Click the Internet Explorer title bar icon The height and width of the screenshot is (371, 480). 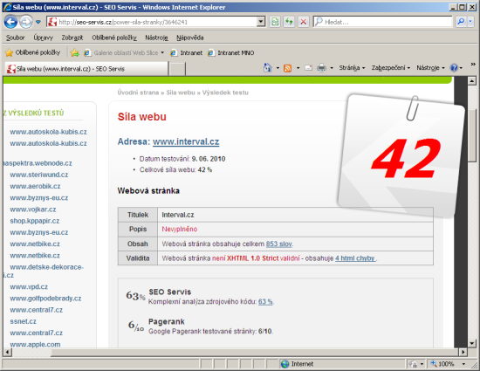(7, 7)
